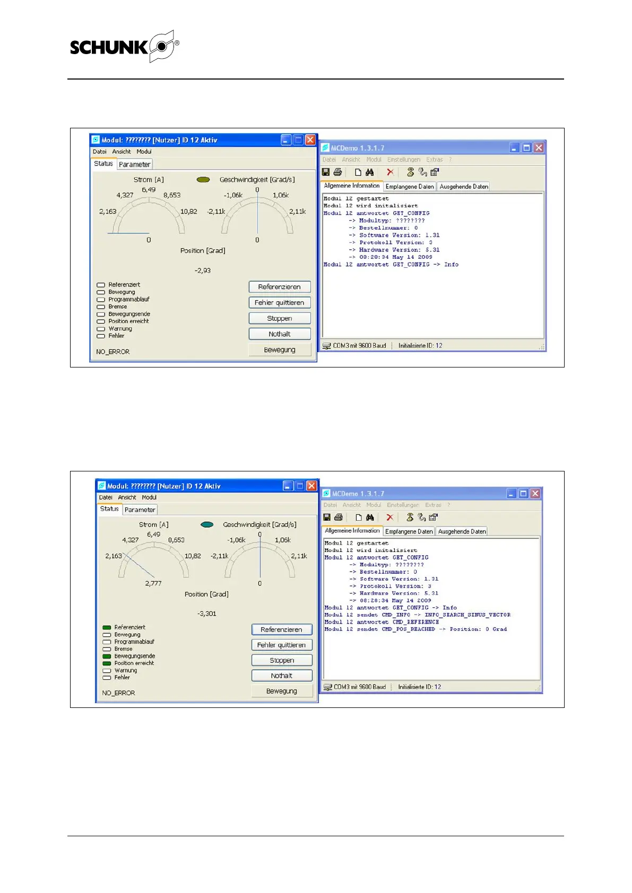Click the red X icon in upper MCDemo toolbar
This screenshot has height=893, width=632.
[390, 172]
